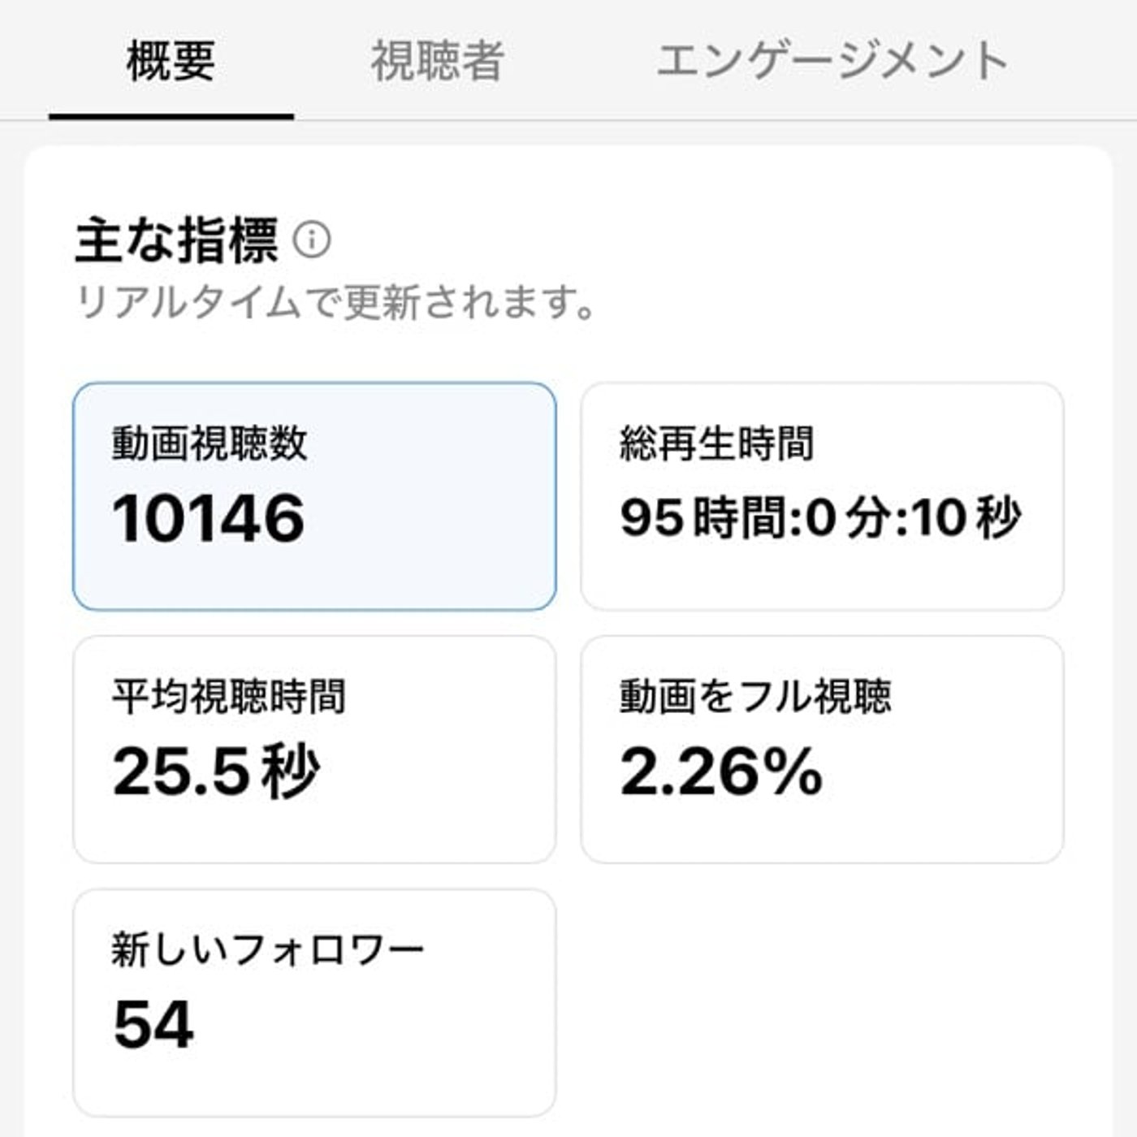Click the 総再生時間 metric label
The height and width of the screenshot is (1137, 1137).
pos(716,444)
